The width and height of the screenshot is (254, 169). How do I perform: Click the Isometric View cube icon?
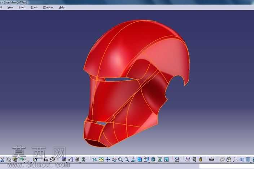point(146,160)
